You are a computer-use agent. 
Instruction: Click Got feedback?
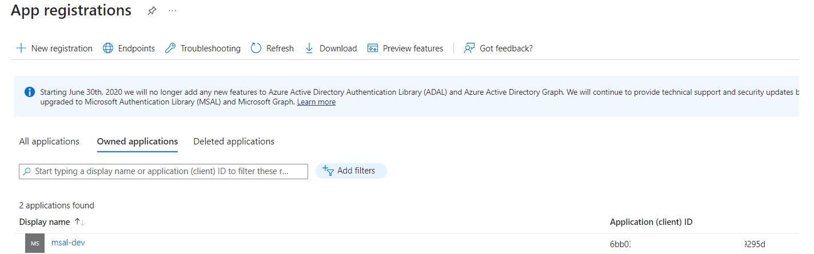pyautogui.click(x=498, y=49)
